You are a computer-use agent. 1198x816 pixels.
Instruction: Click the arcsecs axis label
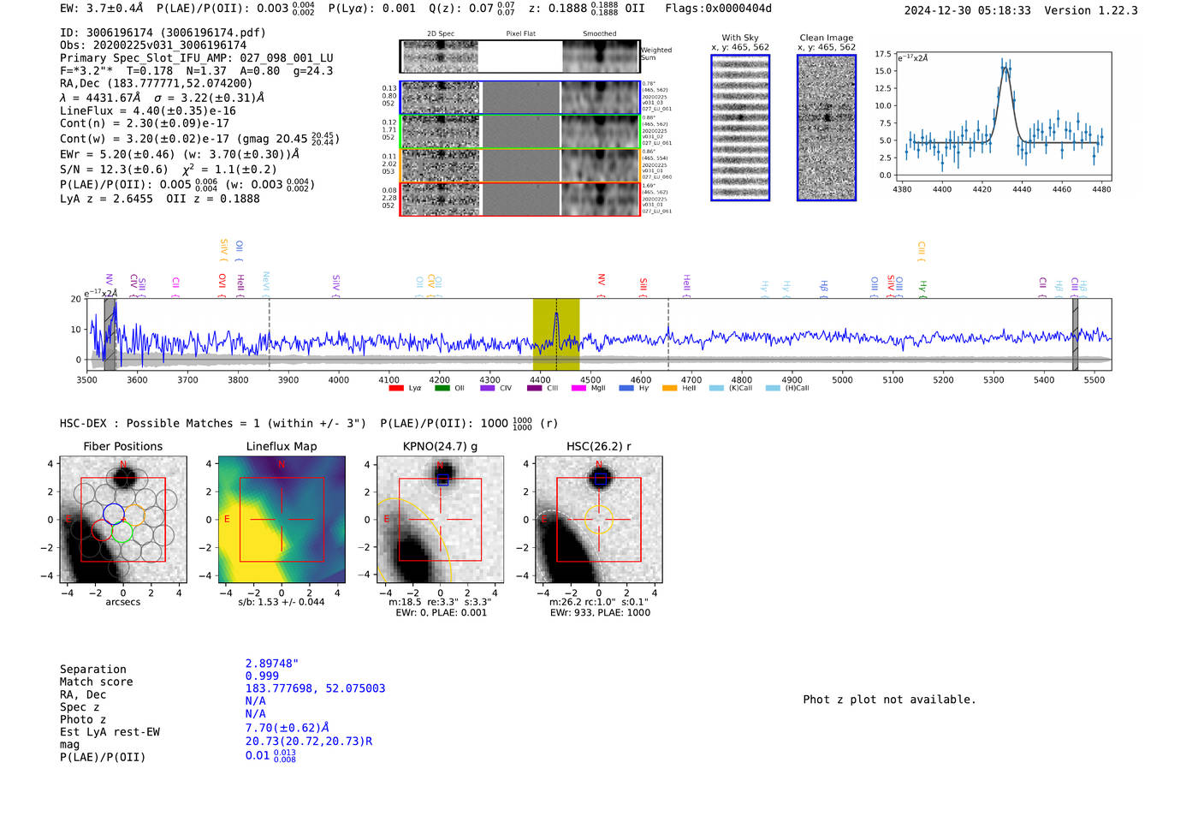point(123,602)
